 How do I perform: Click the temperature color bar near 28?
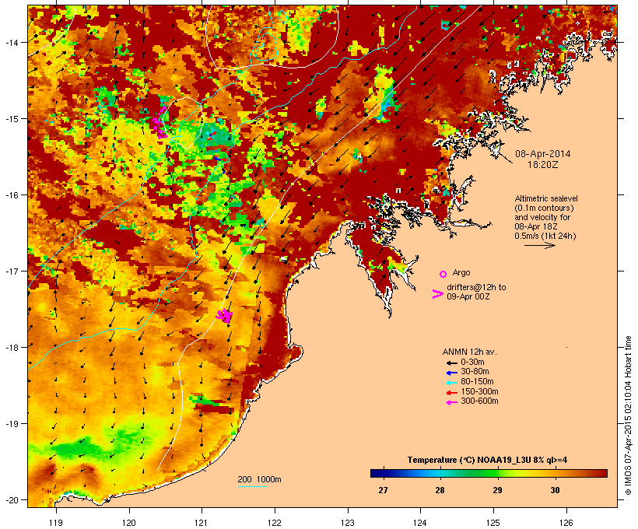[x=440, y=473]
